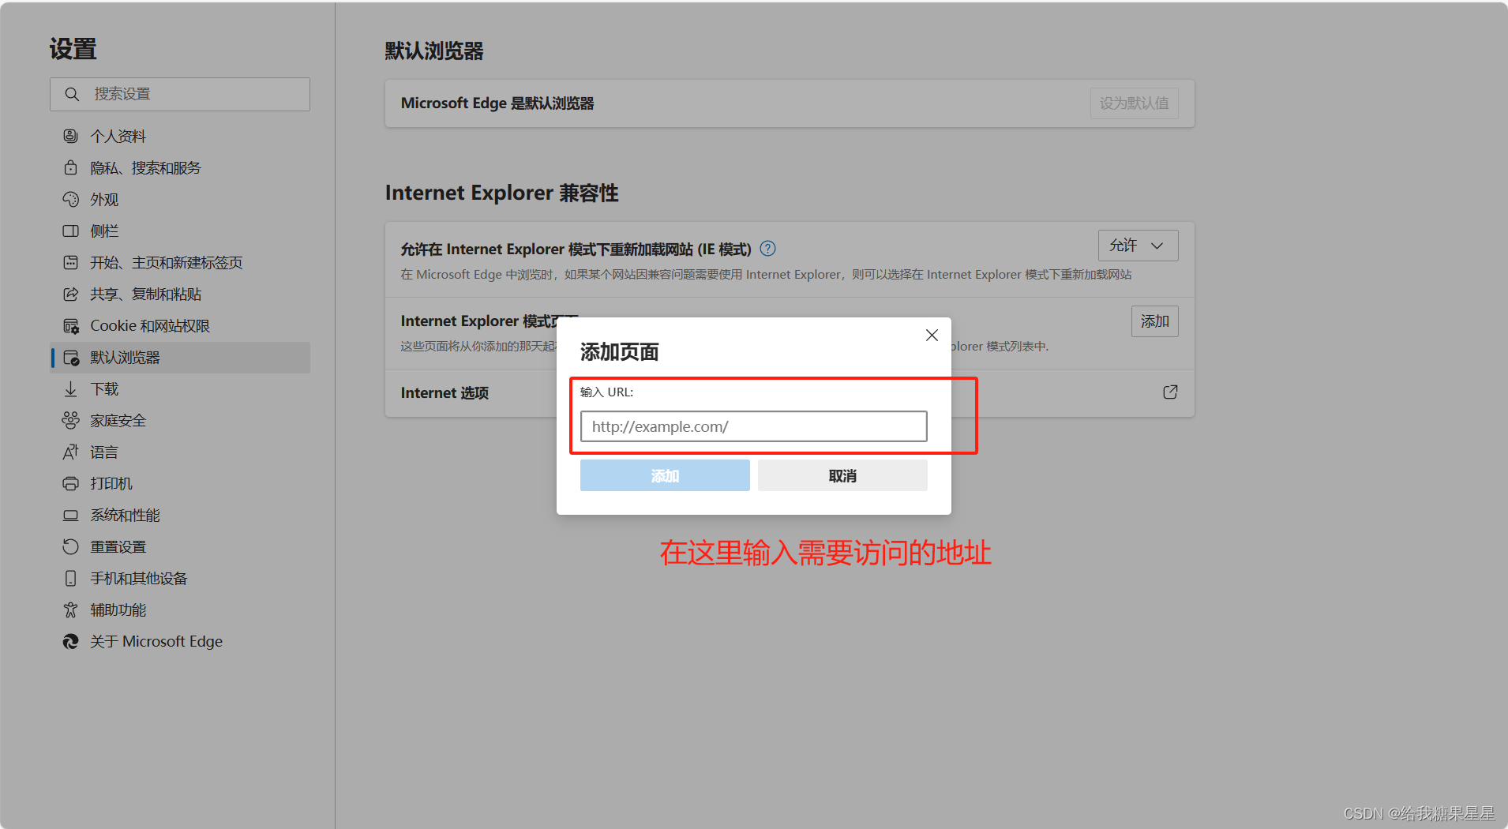
Task: Click the sidebar icon beside 侧栏
Action: [71, 231]
